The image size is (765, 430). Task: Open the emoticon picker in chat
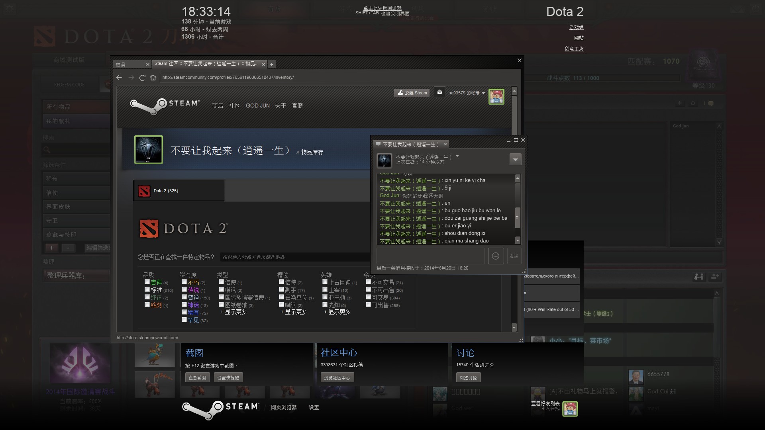(x=496, y=256)
